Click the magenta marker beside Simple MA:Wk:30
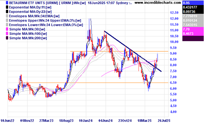Screen dimensions: 204x124 pos(7,29)
